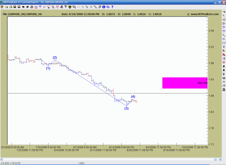
Task: Click the 'C: 1.8618' close value
Action: click(x=155, y=14)
